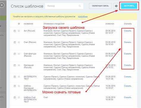This screenshot has width=141, height=108.
Task: Download the Счет (Россия) template via Скачать
Action: (128, 42)
